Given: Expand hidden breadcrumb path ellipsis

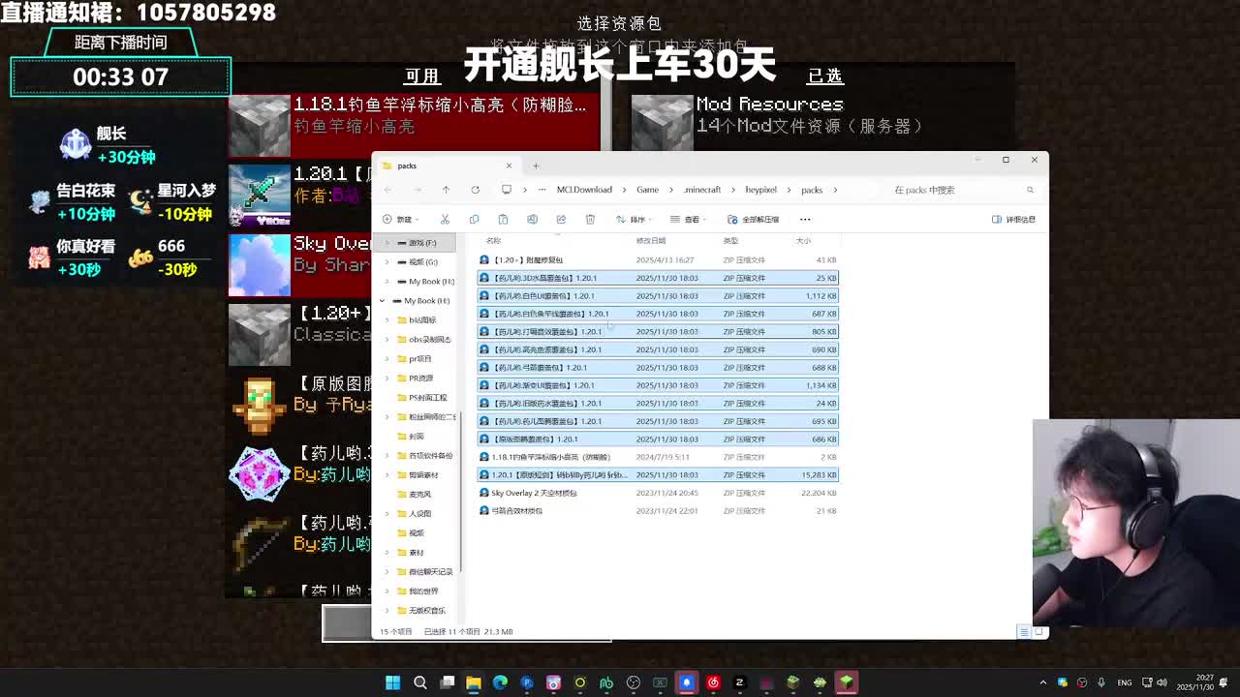Looking at the screenshot, I should pos(542,190).
